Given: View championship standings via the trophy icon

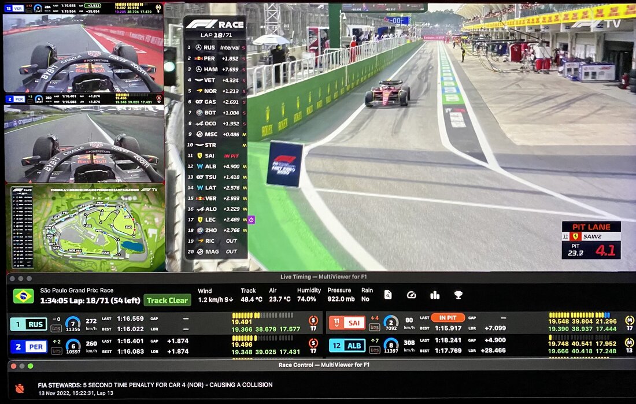Looking at the screenshot, I should 458,295.
